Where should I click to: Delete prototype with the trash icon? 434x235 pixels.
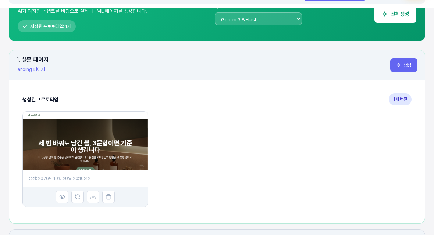coord(108,197)
